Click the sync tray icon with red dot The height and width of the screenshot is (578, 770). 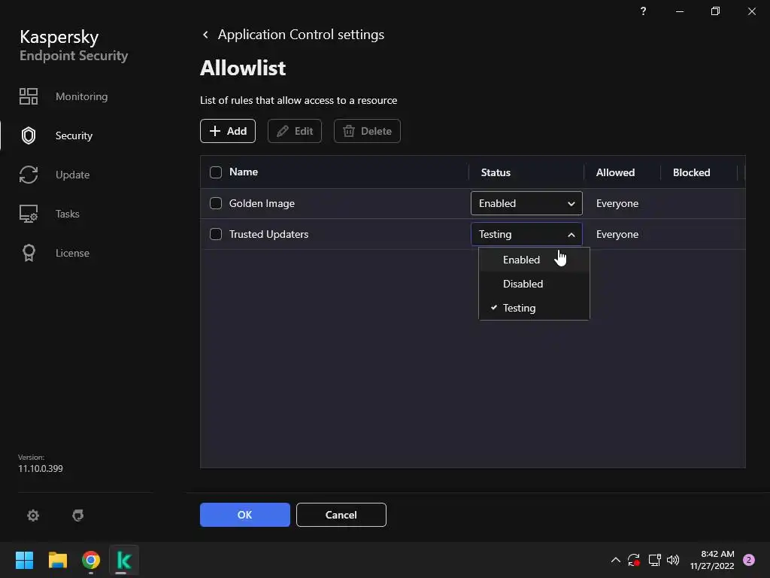coord(634,560)
